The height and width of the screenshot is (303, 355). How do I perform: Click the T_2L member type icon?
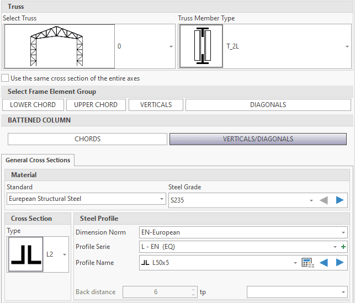[x=201, y=46]
